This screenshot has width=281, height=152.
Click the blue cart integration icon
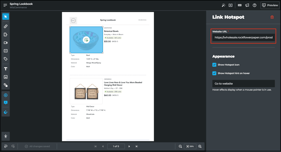[5, 112]
